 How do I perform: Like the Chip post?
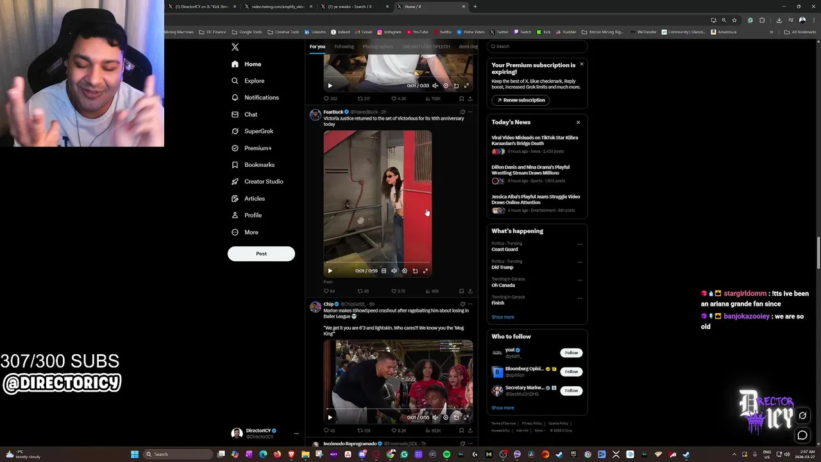click(398, 431)
